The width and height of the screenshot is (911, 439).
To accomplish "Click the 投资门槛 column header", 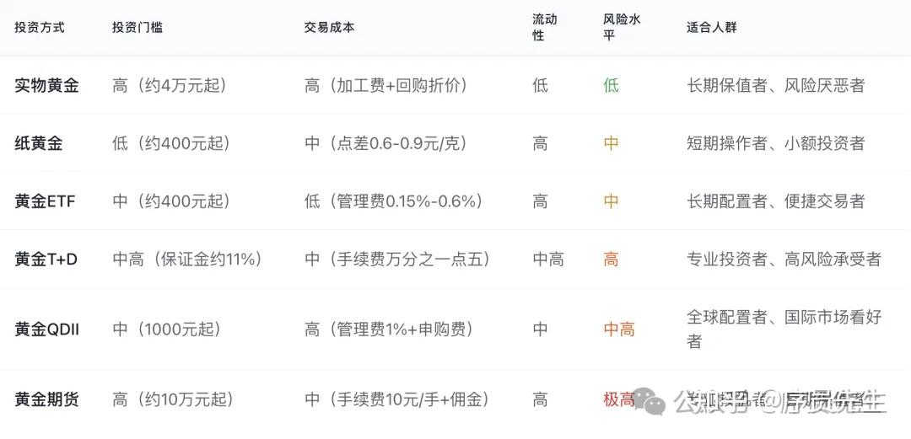I will [137, 27].
